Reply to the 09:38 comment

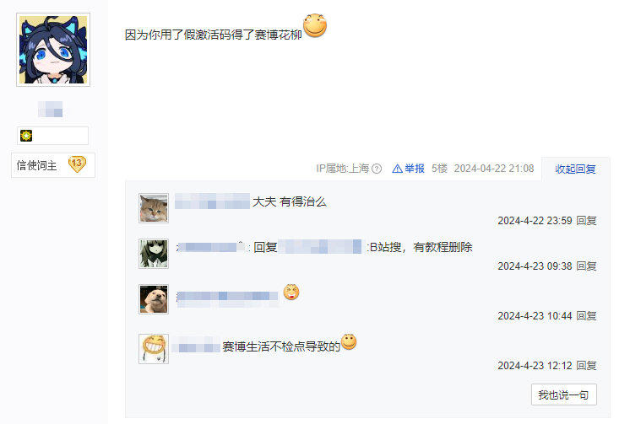pos(586,266)
